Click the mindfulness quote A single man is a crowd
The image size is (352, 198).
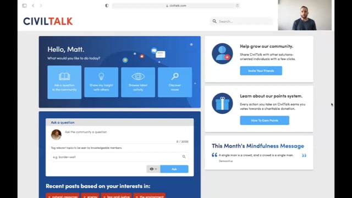256,155
